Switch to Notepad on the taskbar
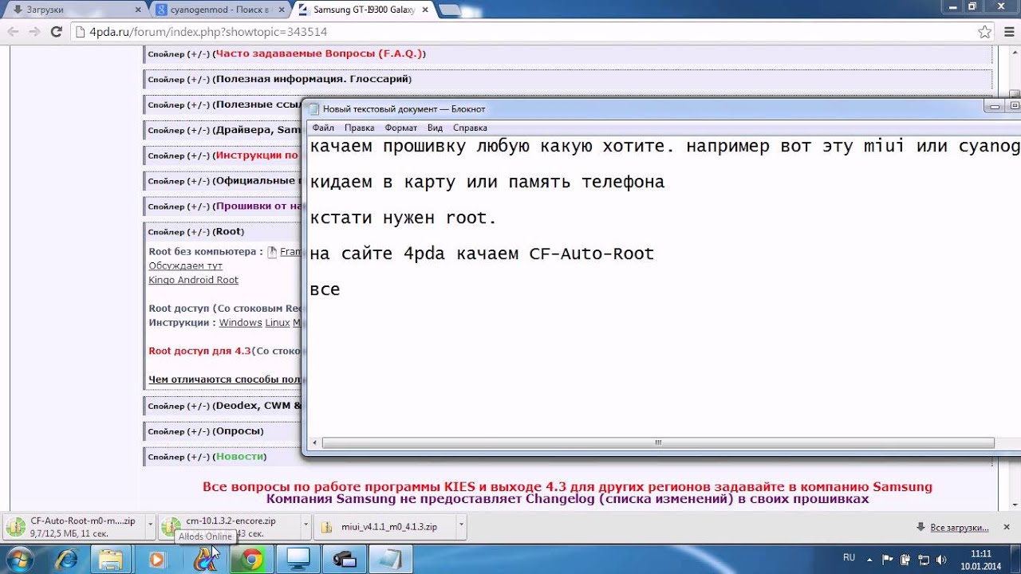1021x574 pixels. coord(391,560)
